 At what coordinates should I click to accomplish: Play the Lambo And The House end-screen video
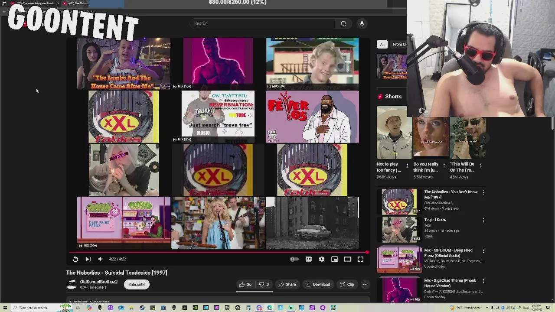tap(124, 64)
